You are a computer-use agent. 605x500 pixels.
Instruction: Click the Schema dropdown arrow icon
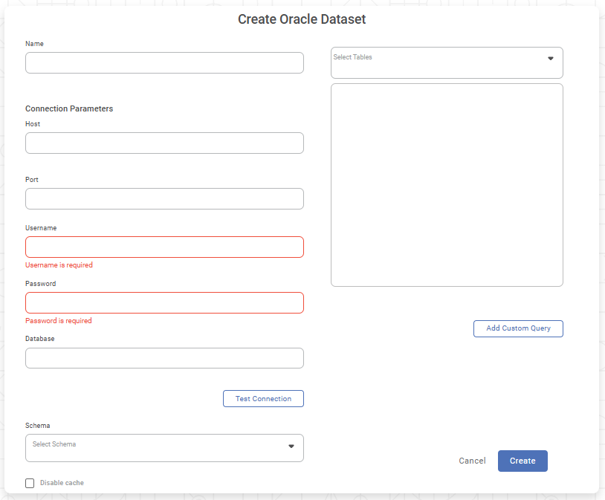pos(291,447)
